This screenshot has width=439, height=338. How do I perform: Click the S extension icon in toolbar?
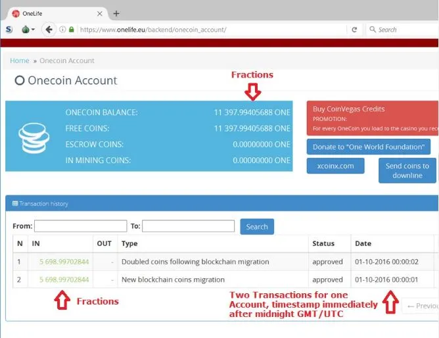click(x=9, y=29)
